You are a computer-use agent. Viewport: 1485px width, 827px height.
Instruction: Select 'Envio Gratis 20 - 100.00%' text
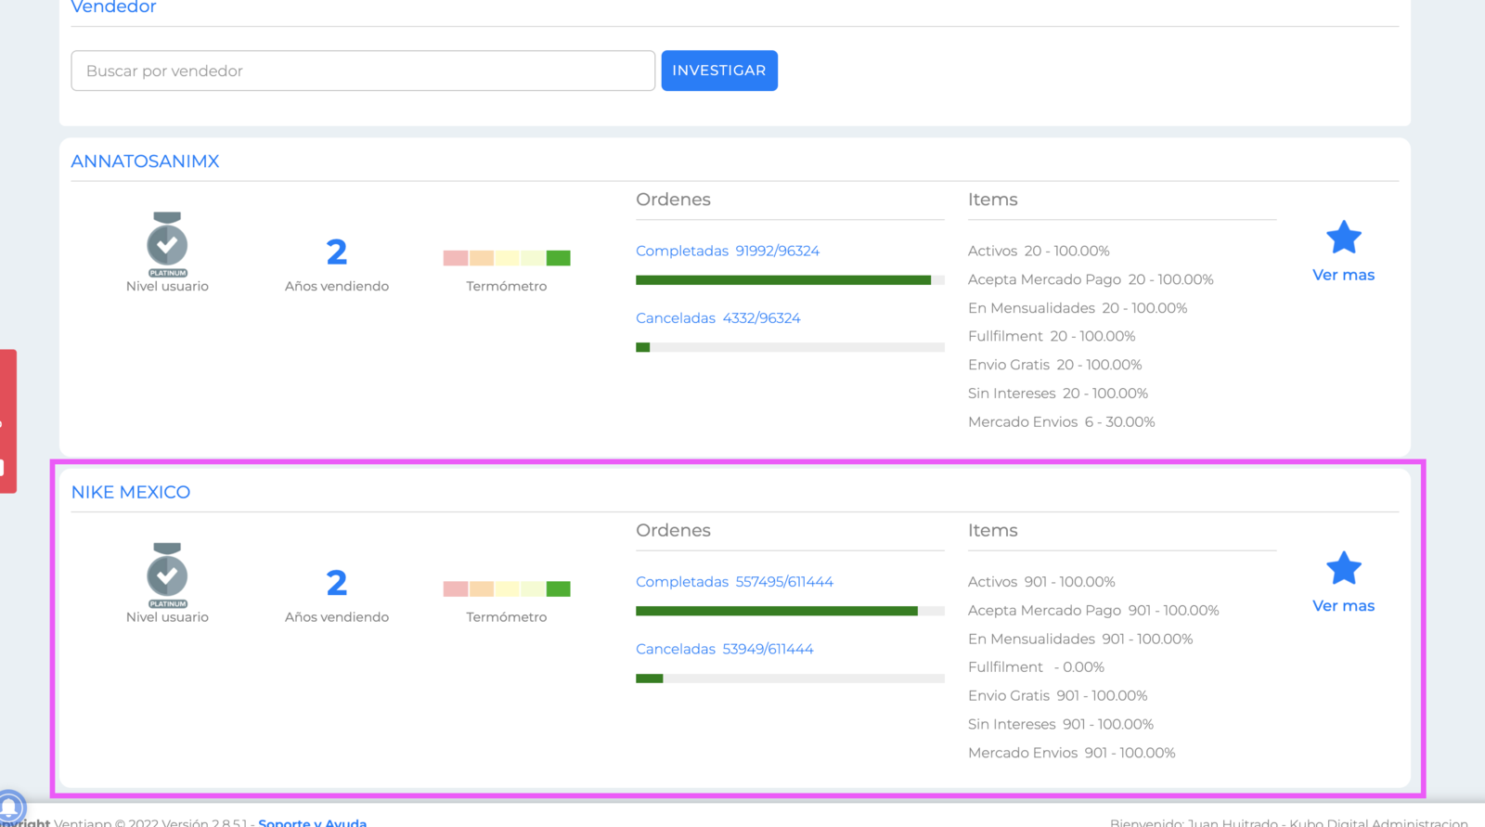pos(1055,365)
